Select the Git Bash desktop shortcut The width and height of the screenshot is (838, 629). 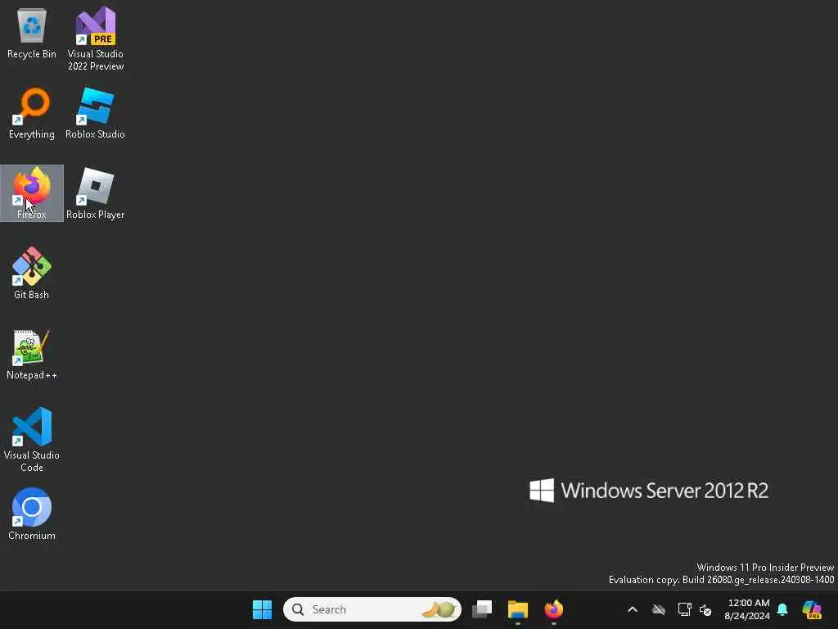click(32, 274)
